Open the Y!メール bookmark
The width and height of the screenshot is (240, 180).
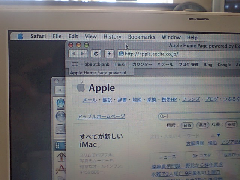[x=165, y=64]
